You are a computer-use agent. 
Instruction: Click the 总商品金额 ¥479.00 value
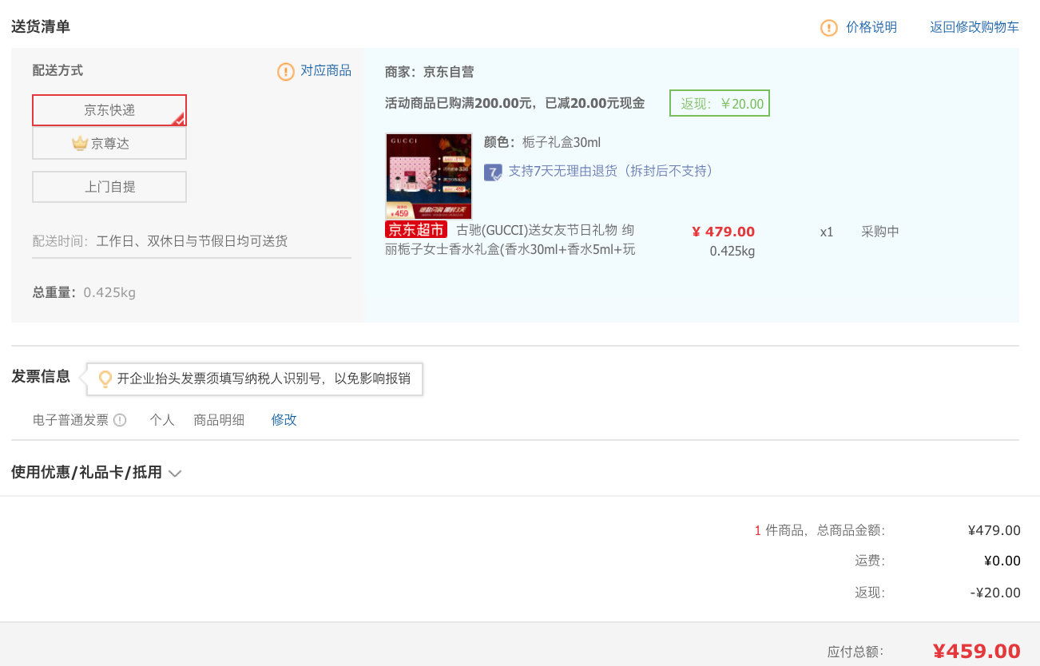click(994, 530)
